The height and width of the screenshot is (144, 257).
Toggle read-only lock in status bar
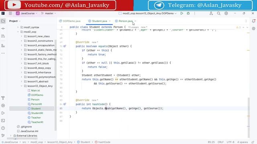pos(253,142)
